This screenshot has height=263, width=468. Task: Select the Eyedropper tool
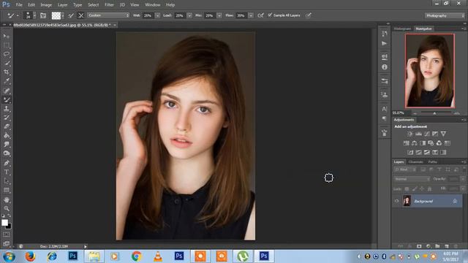[7, 81]
